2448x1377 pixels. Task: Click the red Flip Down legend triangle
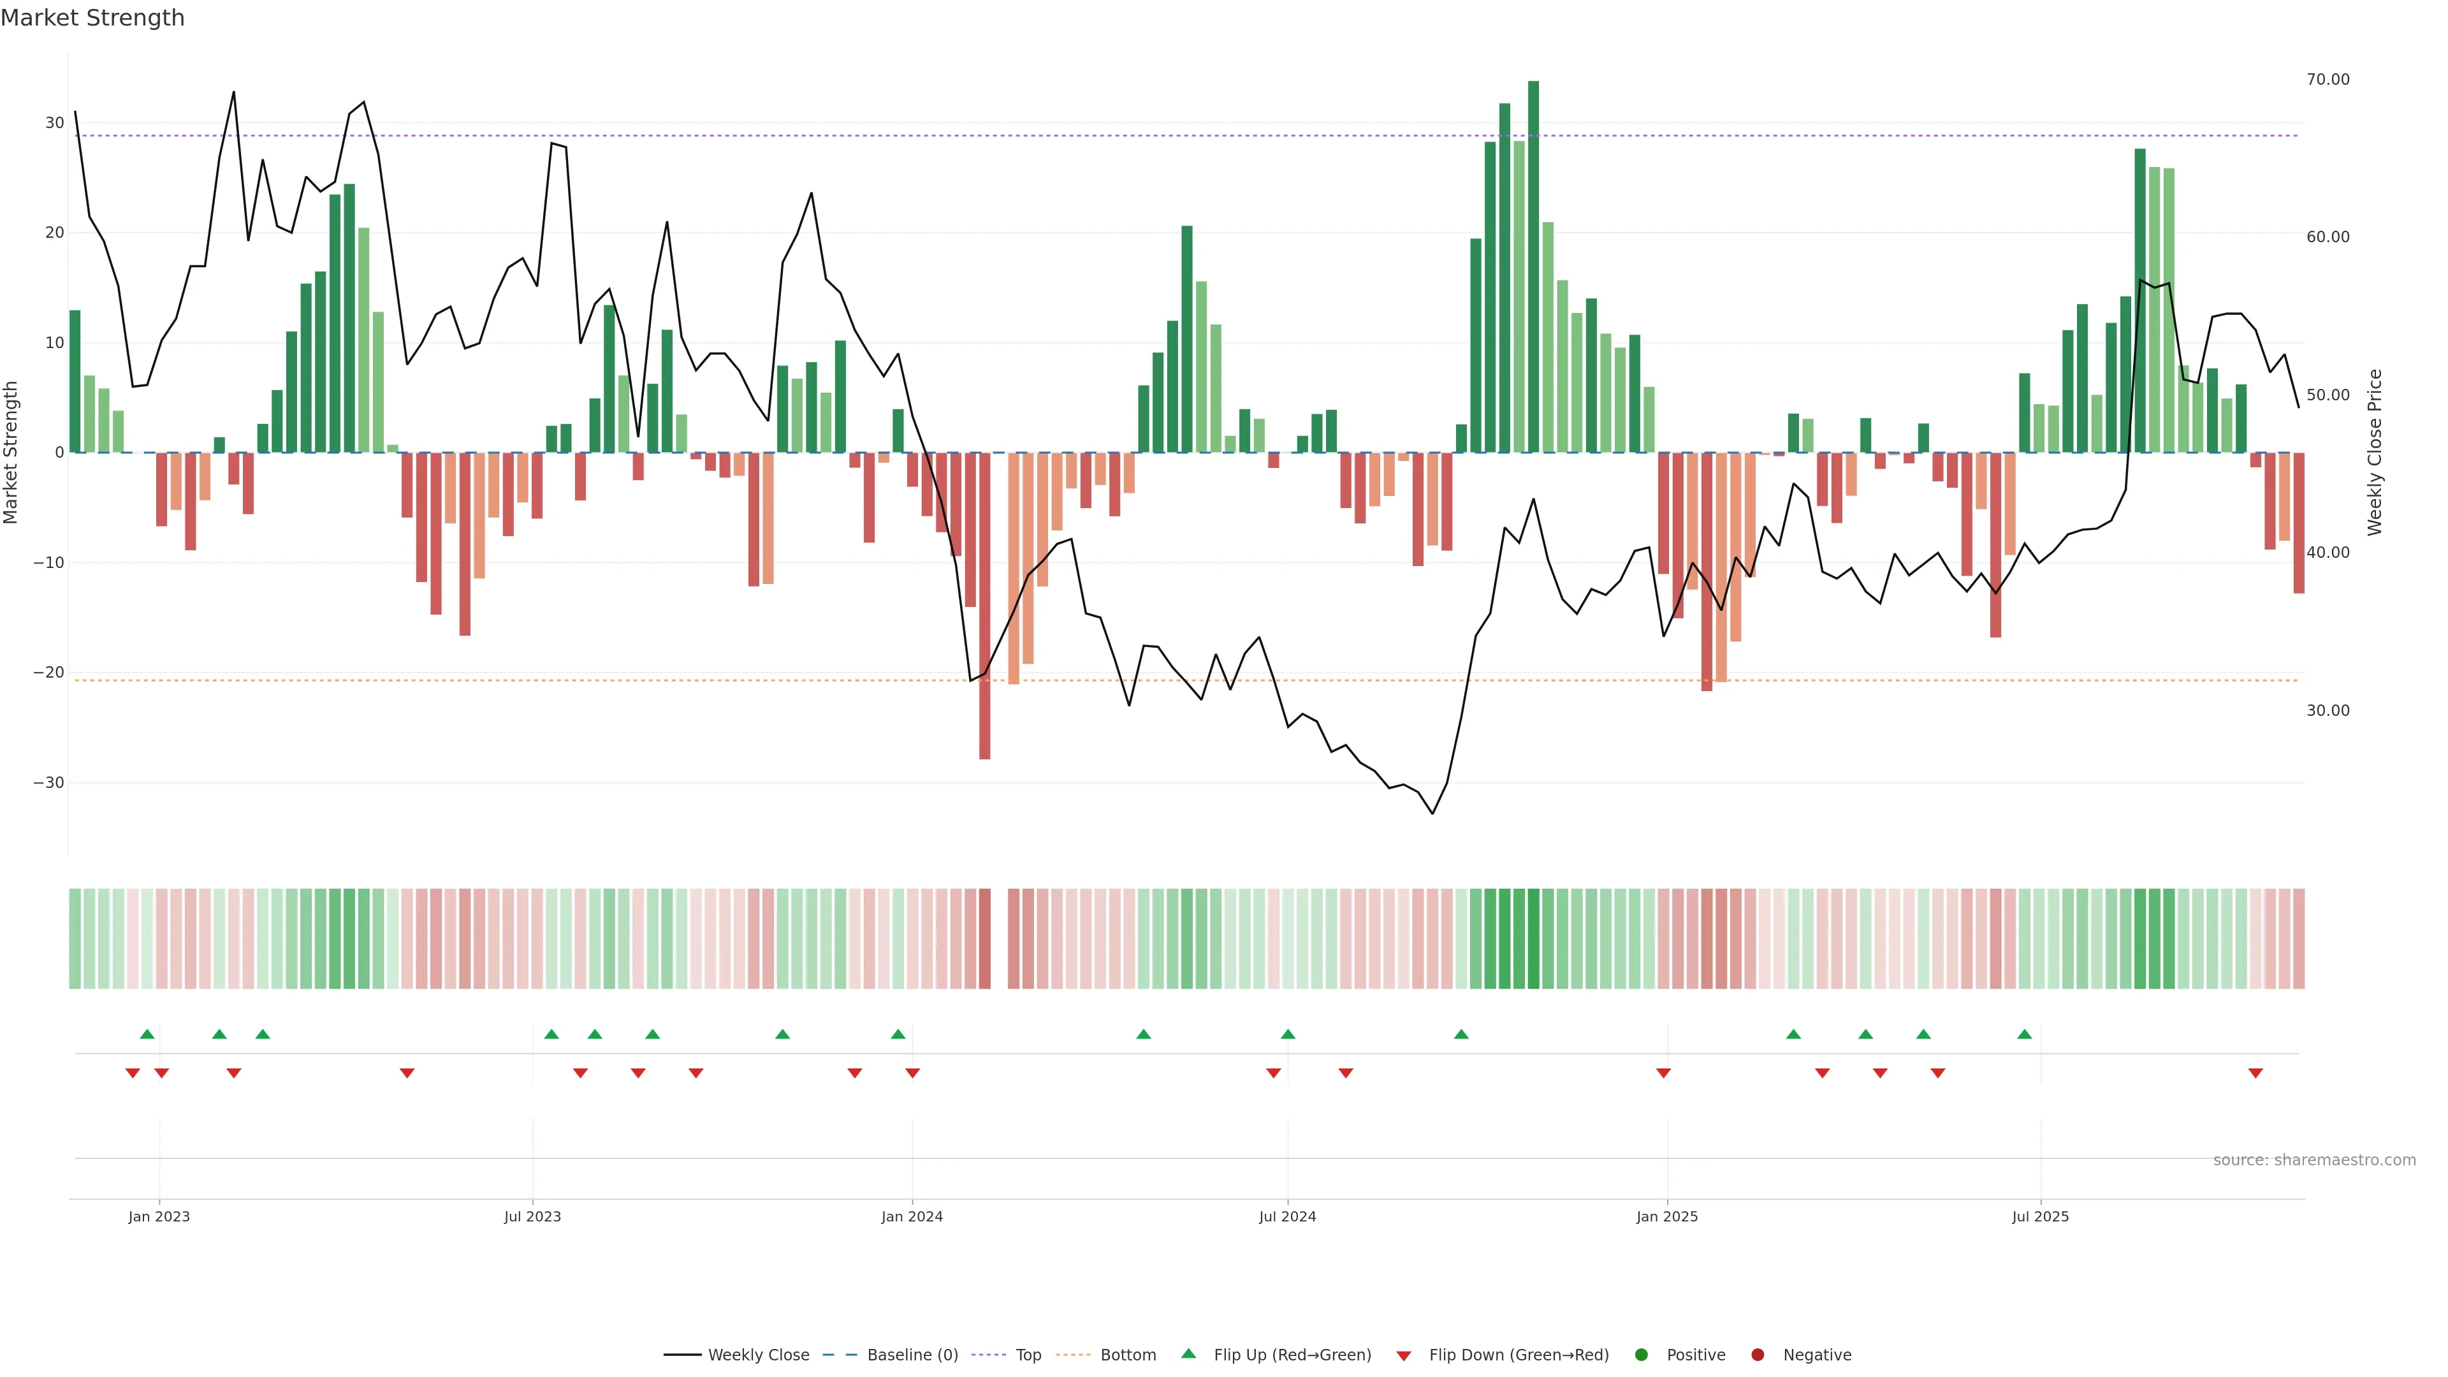(1404, 1355)
